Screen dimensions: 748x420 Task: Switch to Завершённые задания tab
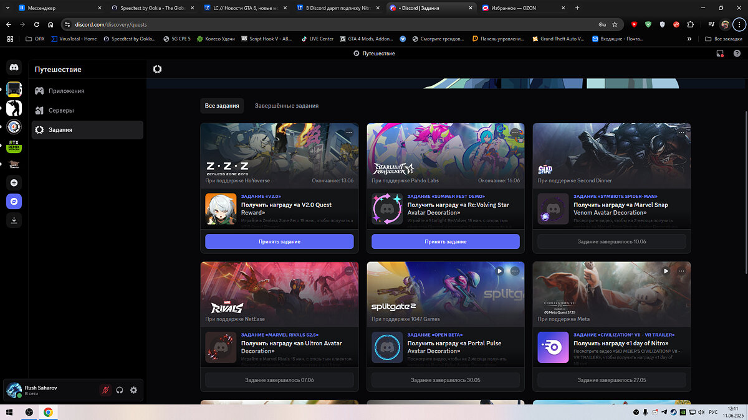(x=286, y=106)
